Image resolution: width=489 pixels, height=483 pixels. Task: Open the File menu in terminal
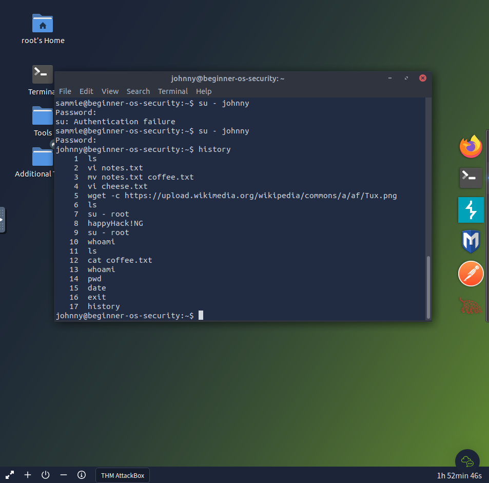[65, 91]
